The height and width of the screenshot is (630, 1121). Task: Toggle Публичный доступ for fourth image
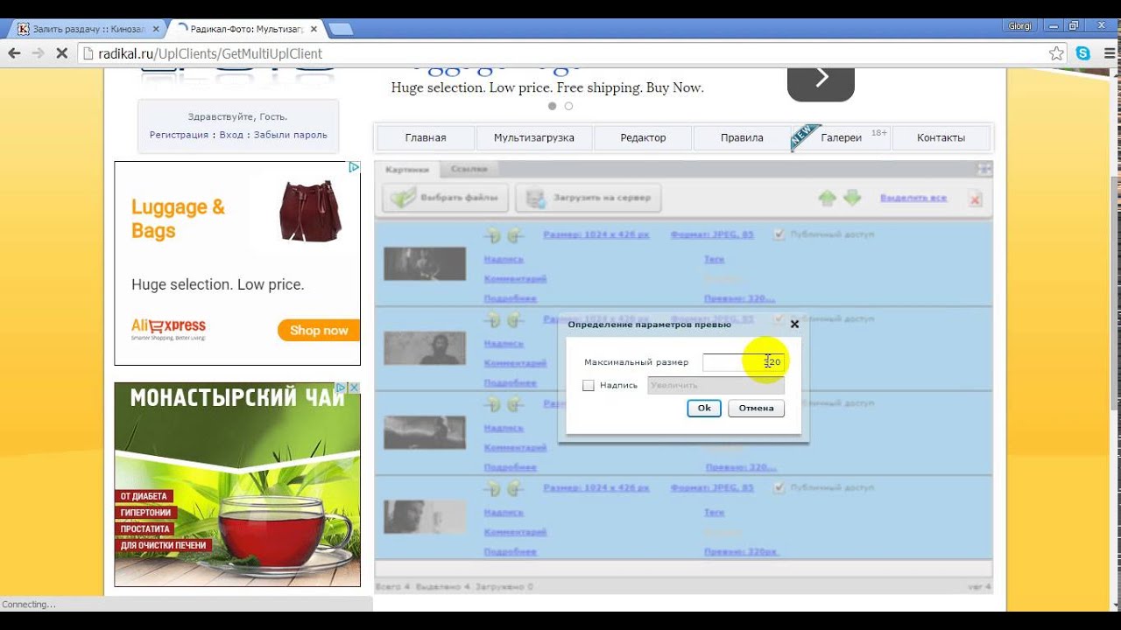coord(779,487)
